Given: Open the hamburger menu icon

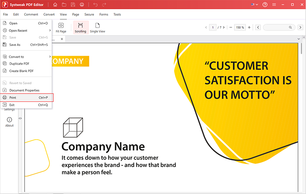Looking at the screenshot, I should tap(274, 4).
